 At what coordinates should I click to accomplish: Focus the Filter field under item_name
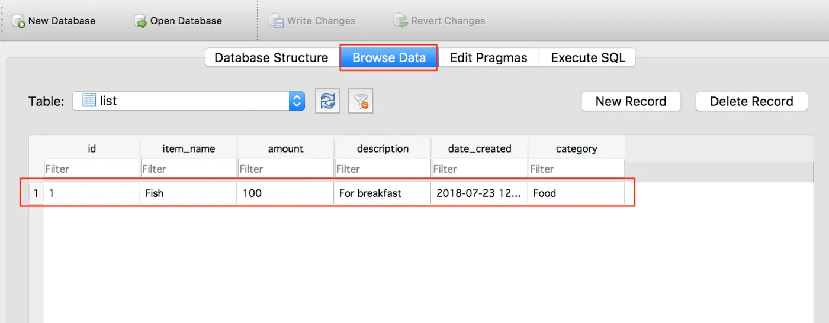click(x=188, y=169)
